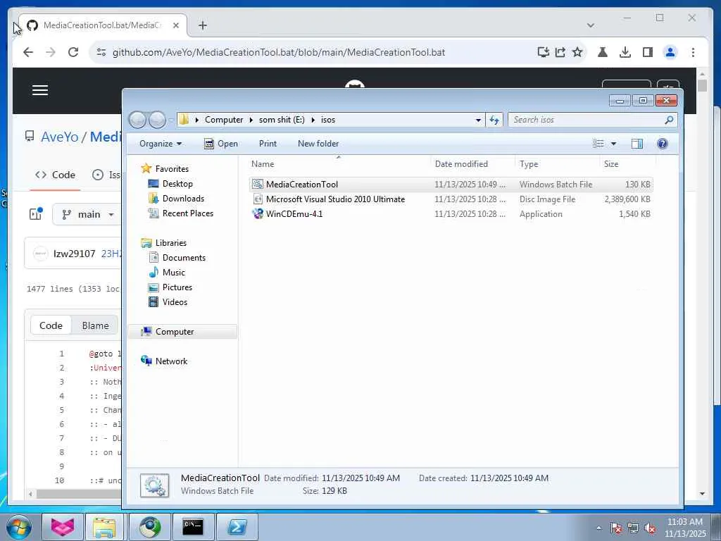Toggle the Explorer preview pane button

[x=637, y=144]
